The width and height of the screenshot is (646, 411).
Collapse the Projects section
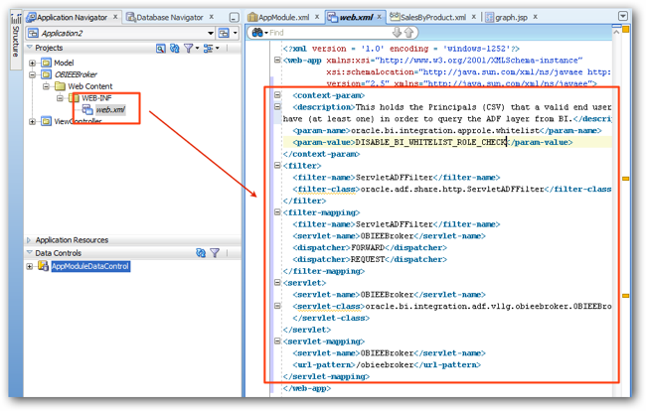click(29, 48)
